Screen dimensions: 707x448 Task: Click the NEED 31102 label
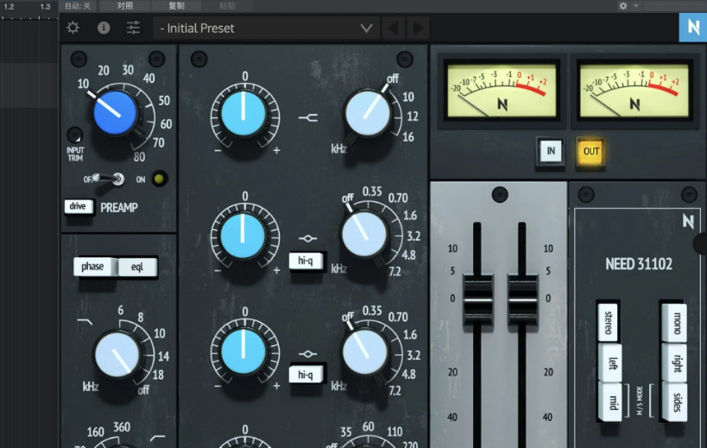[x=639, y=263]
